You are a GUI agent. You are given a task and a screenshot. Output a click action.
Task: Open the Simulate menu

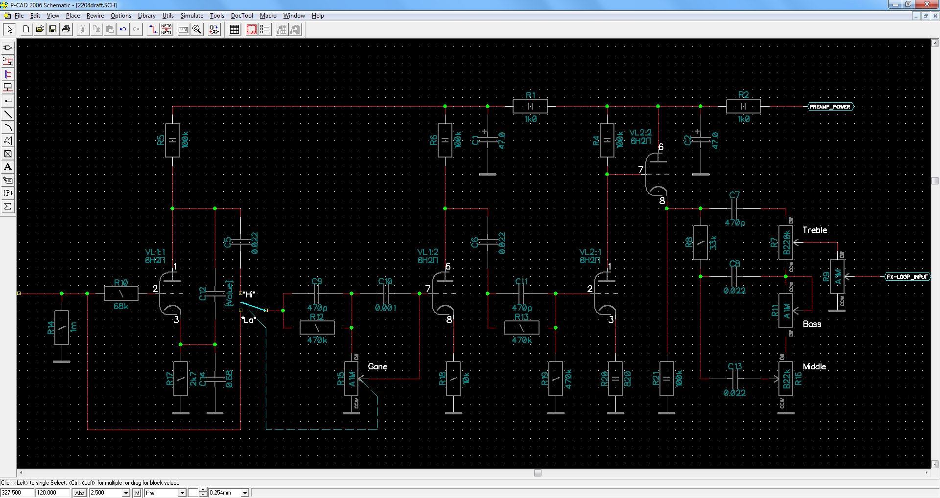tap(191, 16)
